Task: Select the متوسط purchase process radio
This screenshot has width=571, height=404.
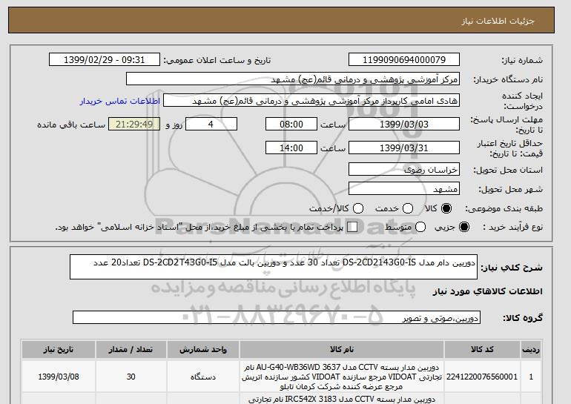Action: click(x=420, y=227)
